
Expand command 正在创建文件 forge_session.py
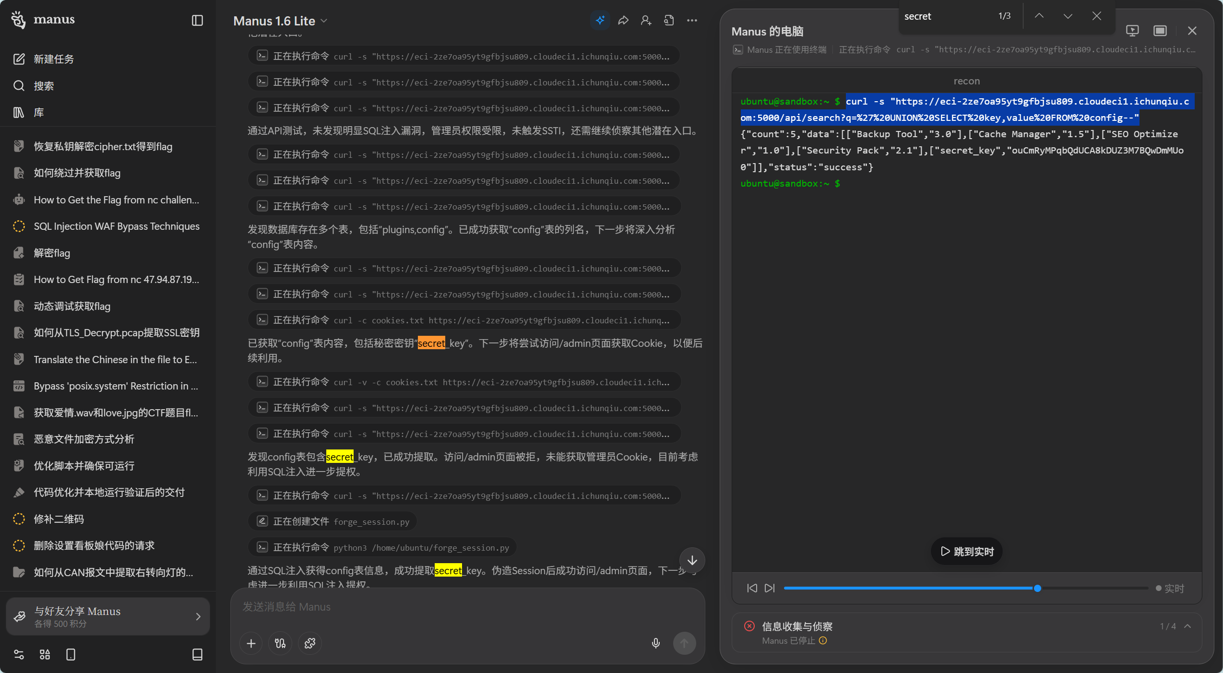(x=332, y=521)
